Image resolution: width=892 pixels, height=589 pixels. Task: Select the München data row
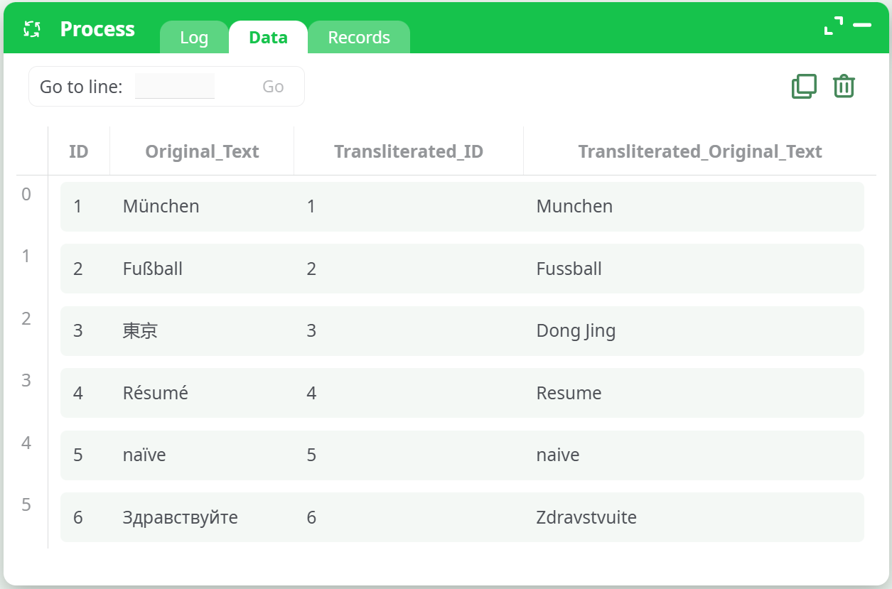(x=462, y=207)
